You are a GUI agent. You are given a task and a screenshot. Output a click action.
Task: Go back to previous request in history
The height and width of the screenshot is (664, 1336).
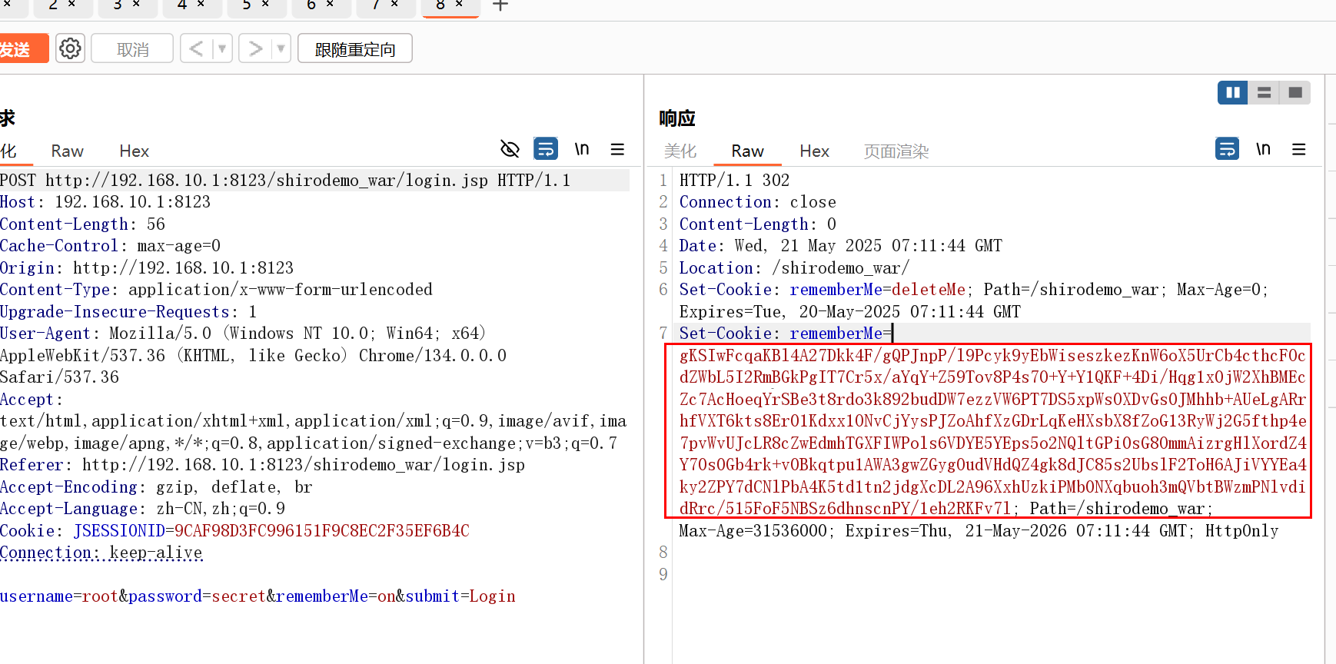tap(197, 49)
